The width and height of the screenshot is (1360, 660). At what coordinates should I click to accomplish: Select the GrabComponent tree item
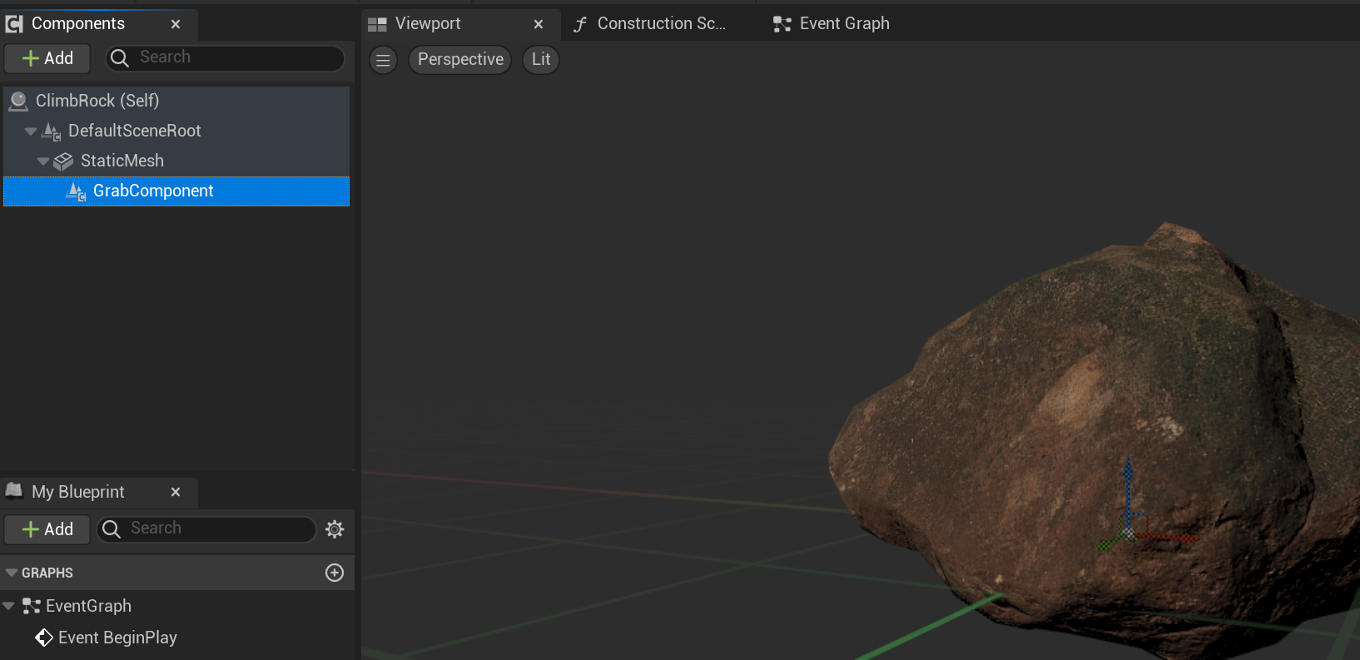point(153,191)
